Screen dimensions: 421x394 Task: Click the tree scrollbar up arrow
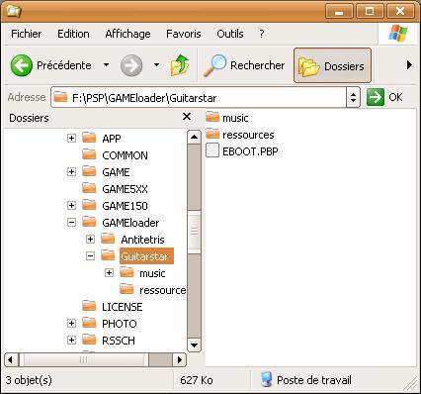coord(194,137)
